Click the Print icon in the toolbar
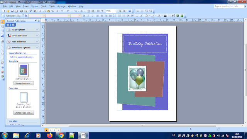 tap(22, 11)
